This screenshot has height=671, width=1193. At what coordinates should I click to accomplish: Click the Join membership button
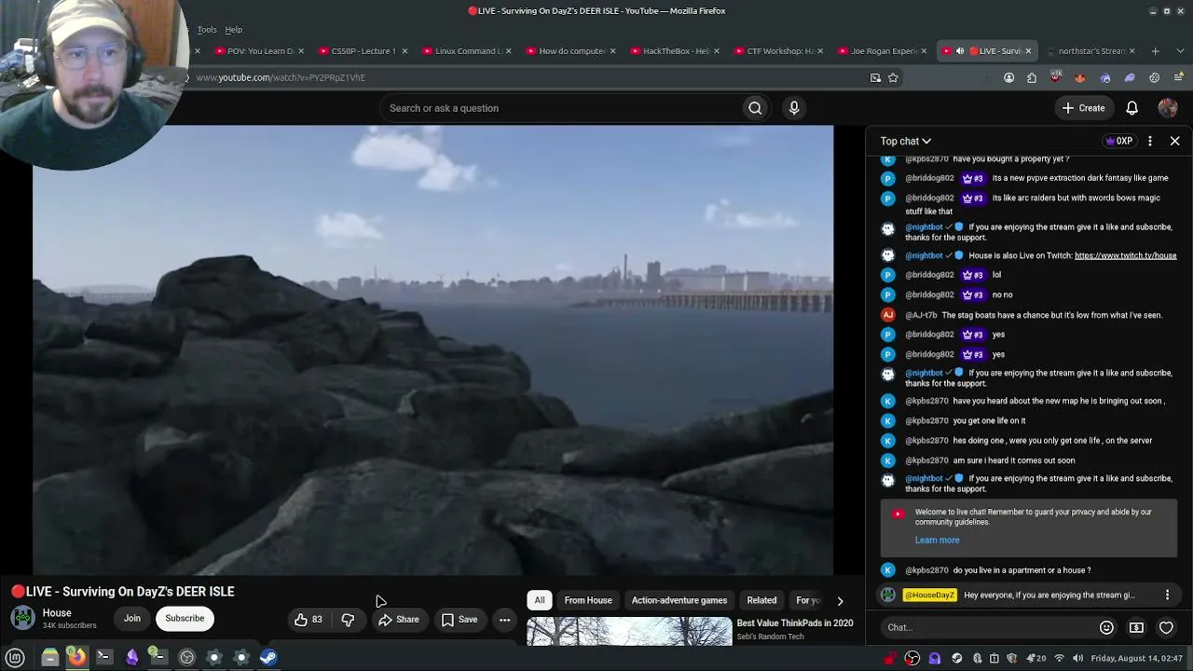point(132,619)
